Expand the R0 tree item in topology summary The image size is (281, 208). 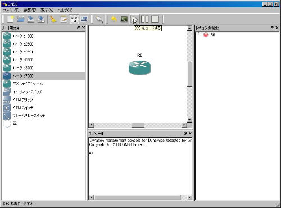(200, 35)
